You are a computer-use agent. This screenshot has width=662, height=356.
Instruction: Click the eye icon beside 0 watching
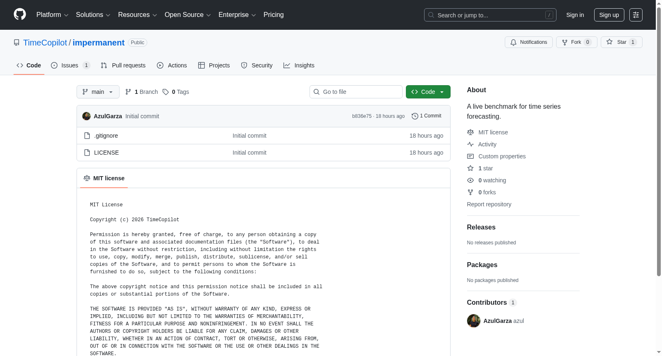470,180
